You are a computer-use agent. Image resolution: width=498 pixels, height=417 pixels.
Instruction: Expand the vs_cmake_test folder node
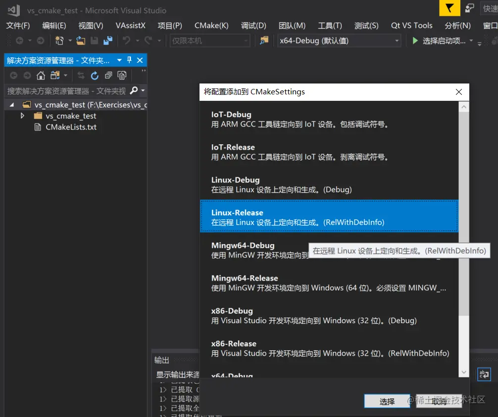click(x=22, y=116)
